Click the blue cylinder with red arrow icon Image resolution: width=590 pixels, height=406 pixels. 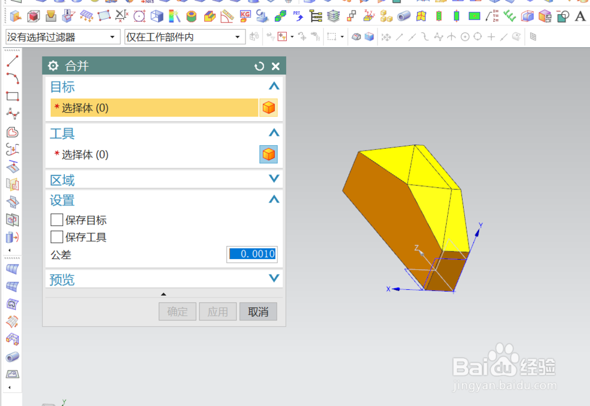point(12,237)
